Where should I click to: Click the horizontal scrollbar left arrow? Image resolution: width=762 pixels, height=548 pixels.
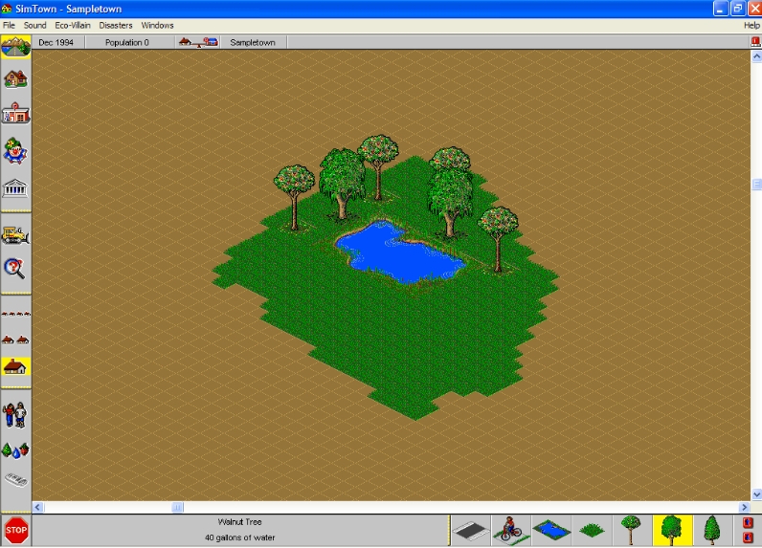click(x=38, y=507)
